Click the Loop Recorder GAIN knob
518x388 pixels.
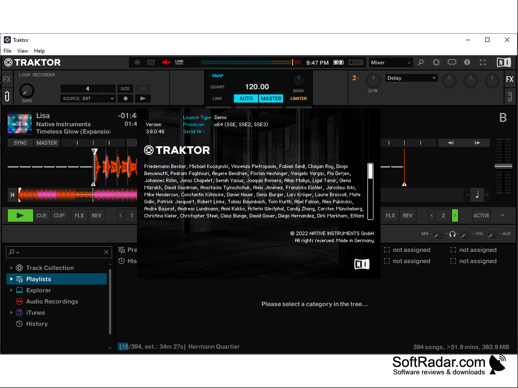[26, 90]
